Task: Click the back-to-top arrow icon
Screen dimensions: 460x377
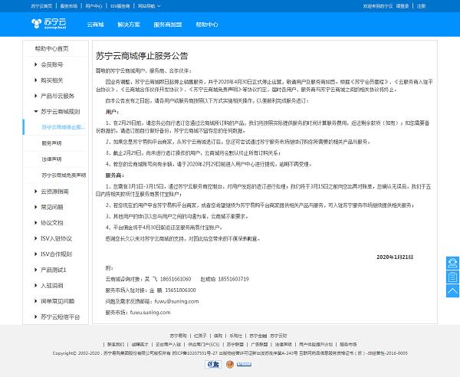Action: 452,291
